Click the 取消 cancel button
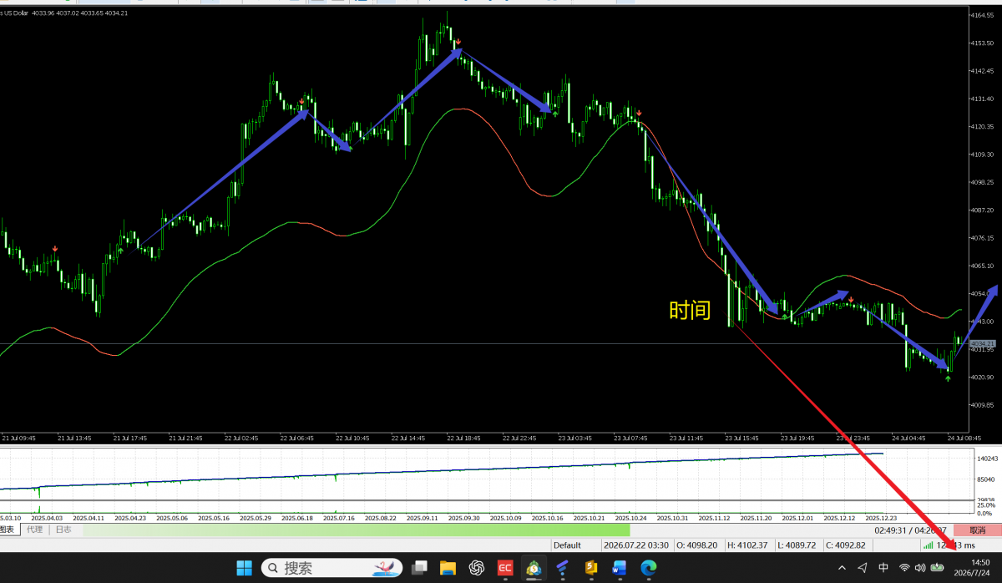Image resolution: width=1002 pixels, height=583 pixels. click(x=976, y=530)
